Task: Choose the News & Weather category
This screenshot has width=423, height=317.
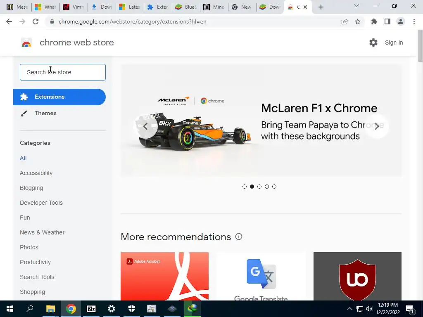Action: click(42, 232)
